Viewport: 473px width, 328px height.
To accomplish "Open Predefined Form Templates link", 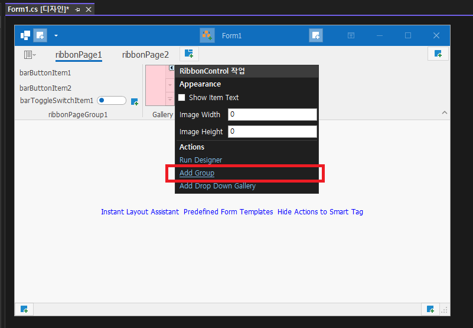I will (228, 212).
